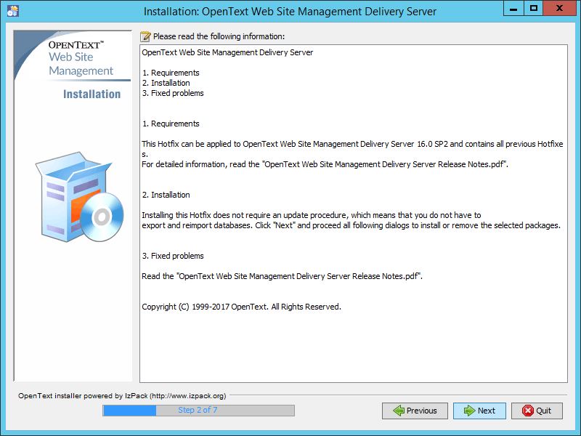
Task: Maximize the installation window
Action: coord(534,9)
